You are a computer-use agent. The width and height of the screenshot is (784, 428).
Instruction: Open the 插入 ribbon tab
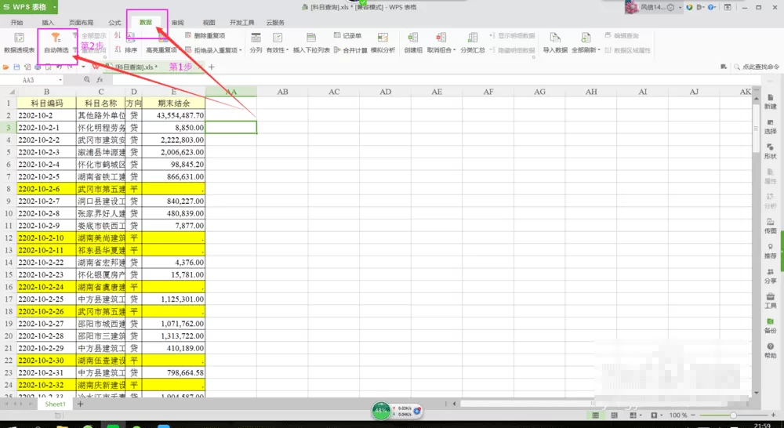pyautogui.click(x=48, y=23)
